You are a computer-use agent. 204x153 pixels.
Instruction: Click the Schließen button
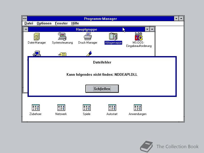[x=102, y=89]
